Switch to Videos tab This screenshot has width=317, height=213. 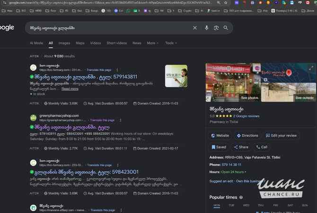pos(96,43)
